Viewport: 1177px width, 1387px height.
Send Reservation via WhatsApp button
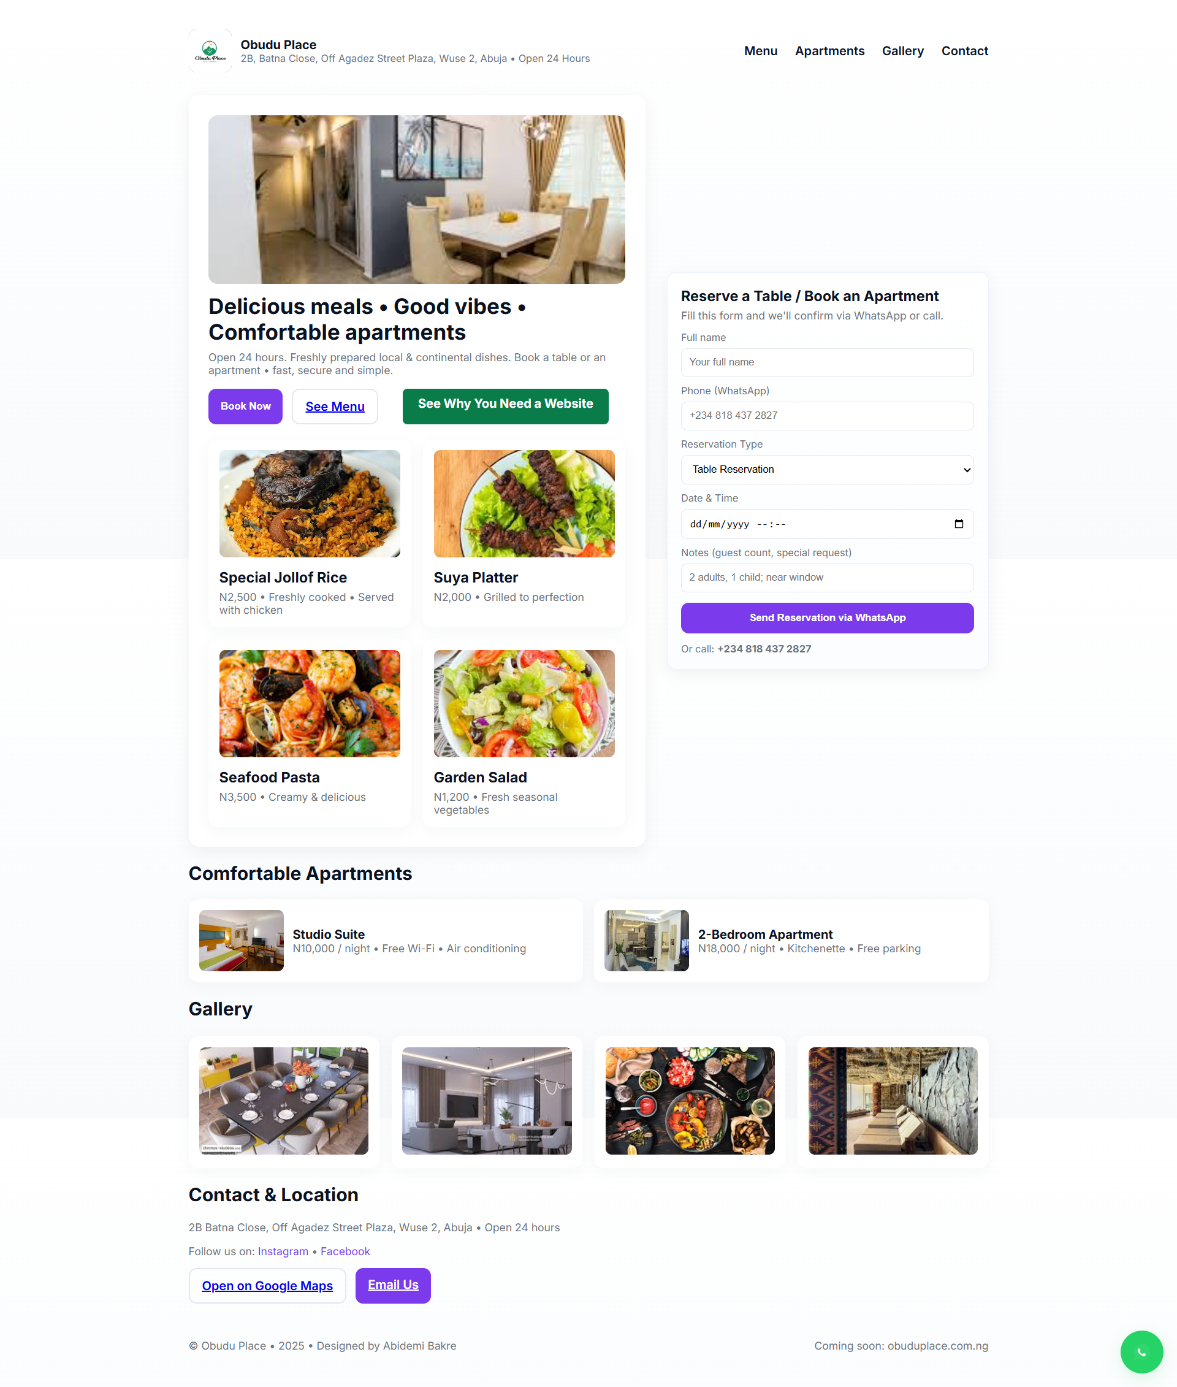[x=827, y=617]
